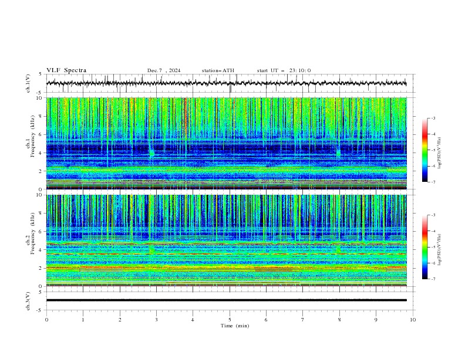Click the "ch.1(V)" axis label
465x359 pixels.
click(x=28, y=83)
